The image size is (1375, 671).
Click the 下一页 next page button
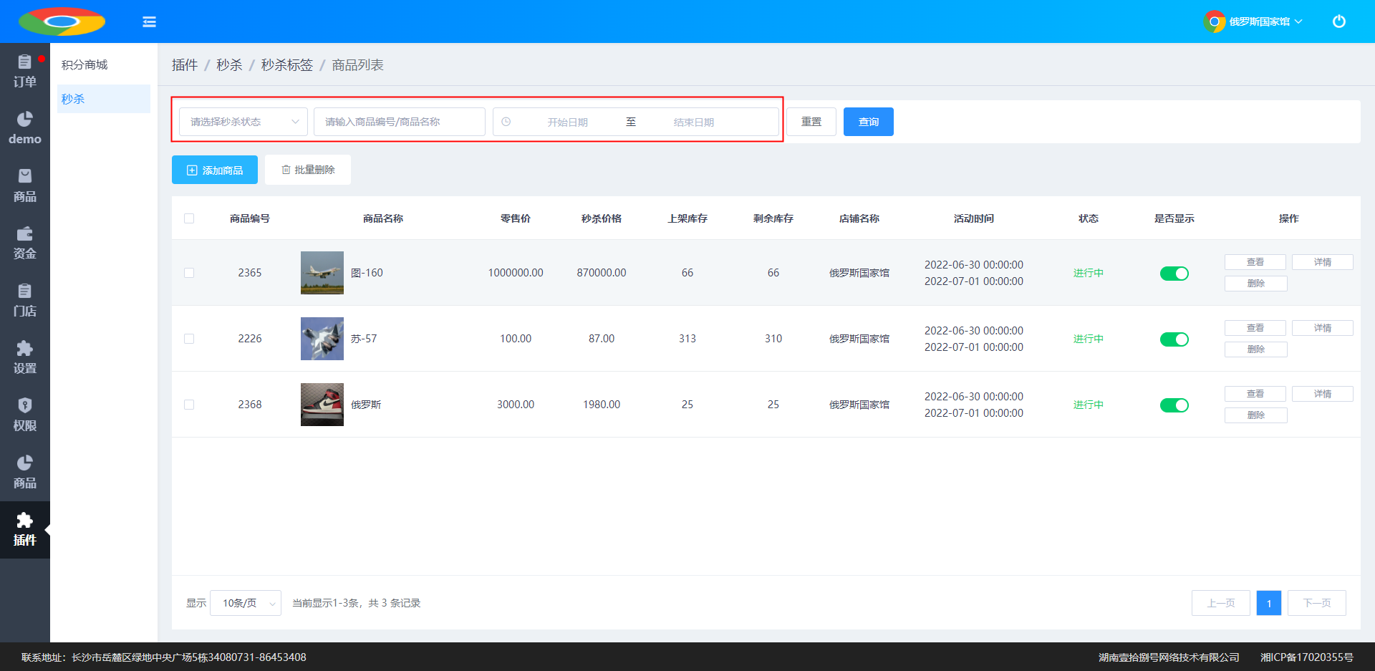1317,603
